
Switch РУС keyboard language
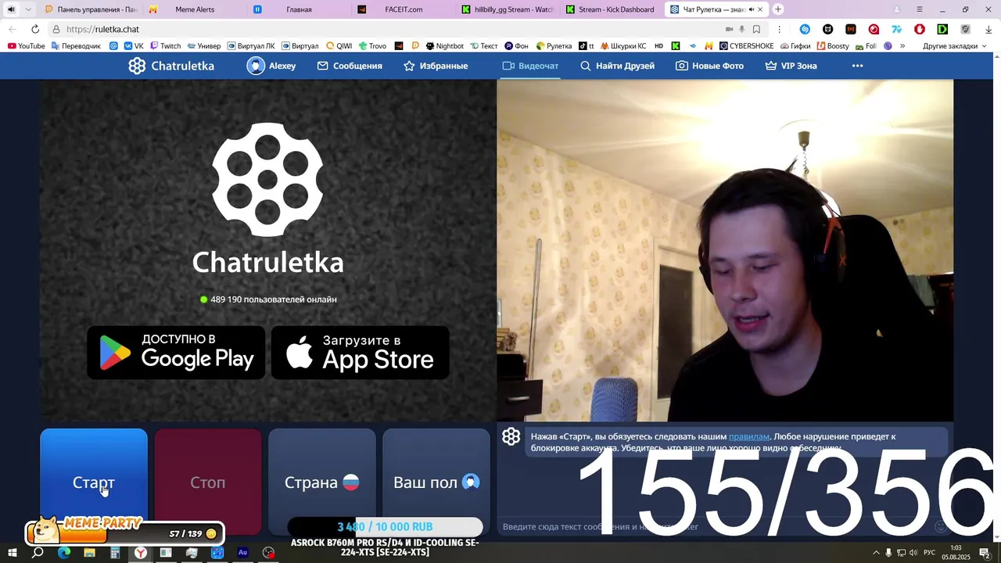coord(930,553)
